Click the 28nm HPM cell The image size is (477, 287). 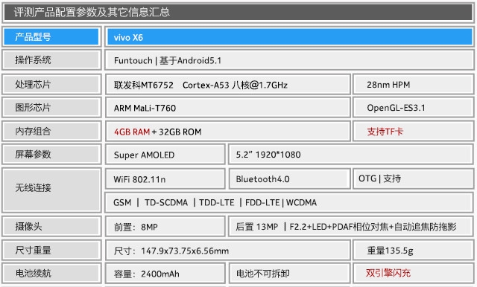pyautogui.click(x=413, y=85)
